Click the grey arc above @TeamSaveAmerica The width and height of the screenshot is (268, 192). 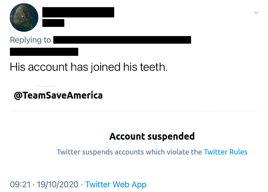point(46,86)
